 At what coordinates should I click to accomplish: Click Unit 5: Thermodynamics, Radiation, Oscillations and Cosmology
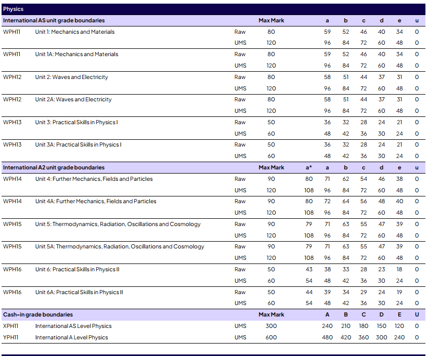point(118,224)
